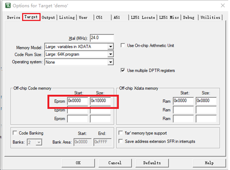Open the Debug tab
230x170 pixels.
(188, 17)
